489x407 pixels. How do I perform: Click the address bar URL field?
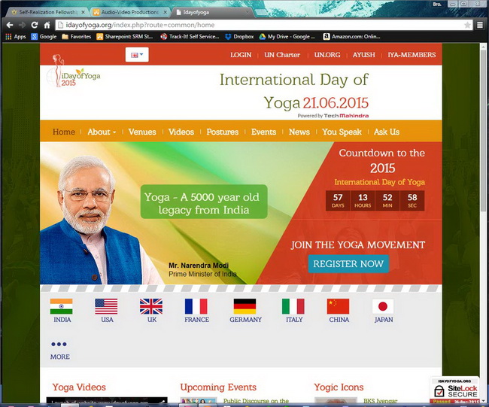coord(259,25)
